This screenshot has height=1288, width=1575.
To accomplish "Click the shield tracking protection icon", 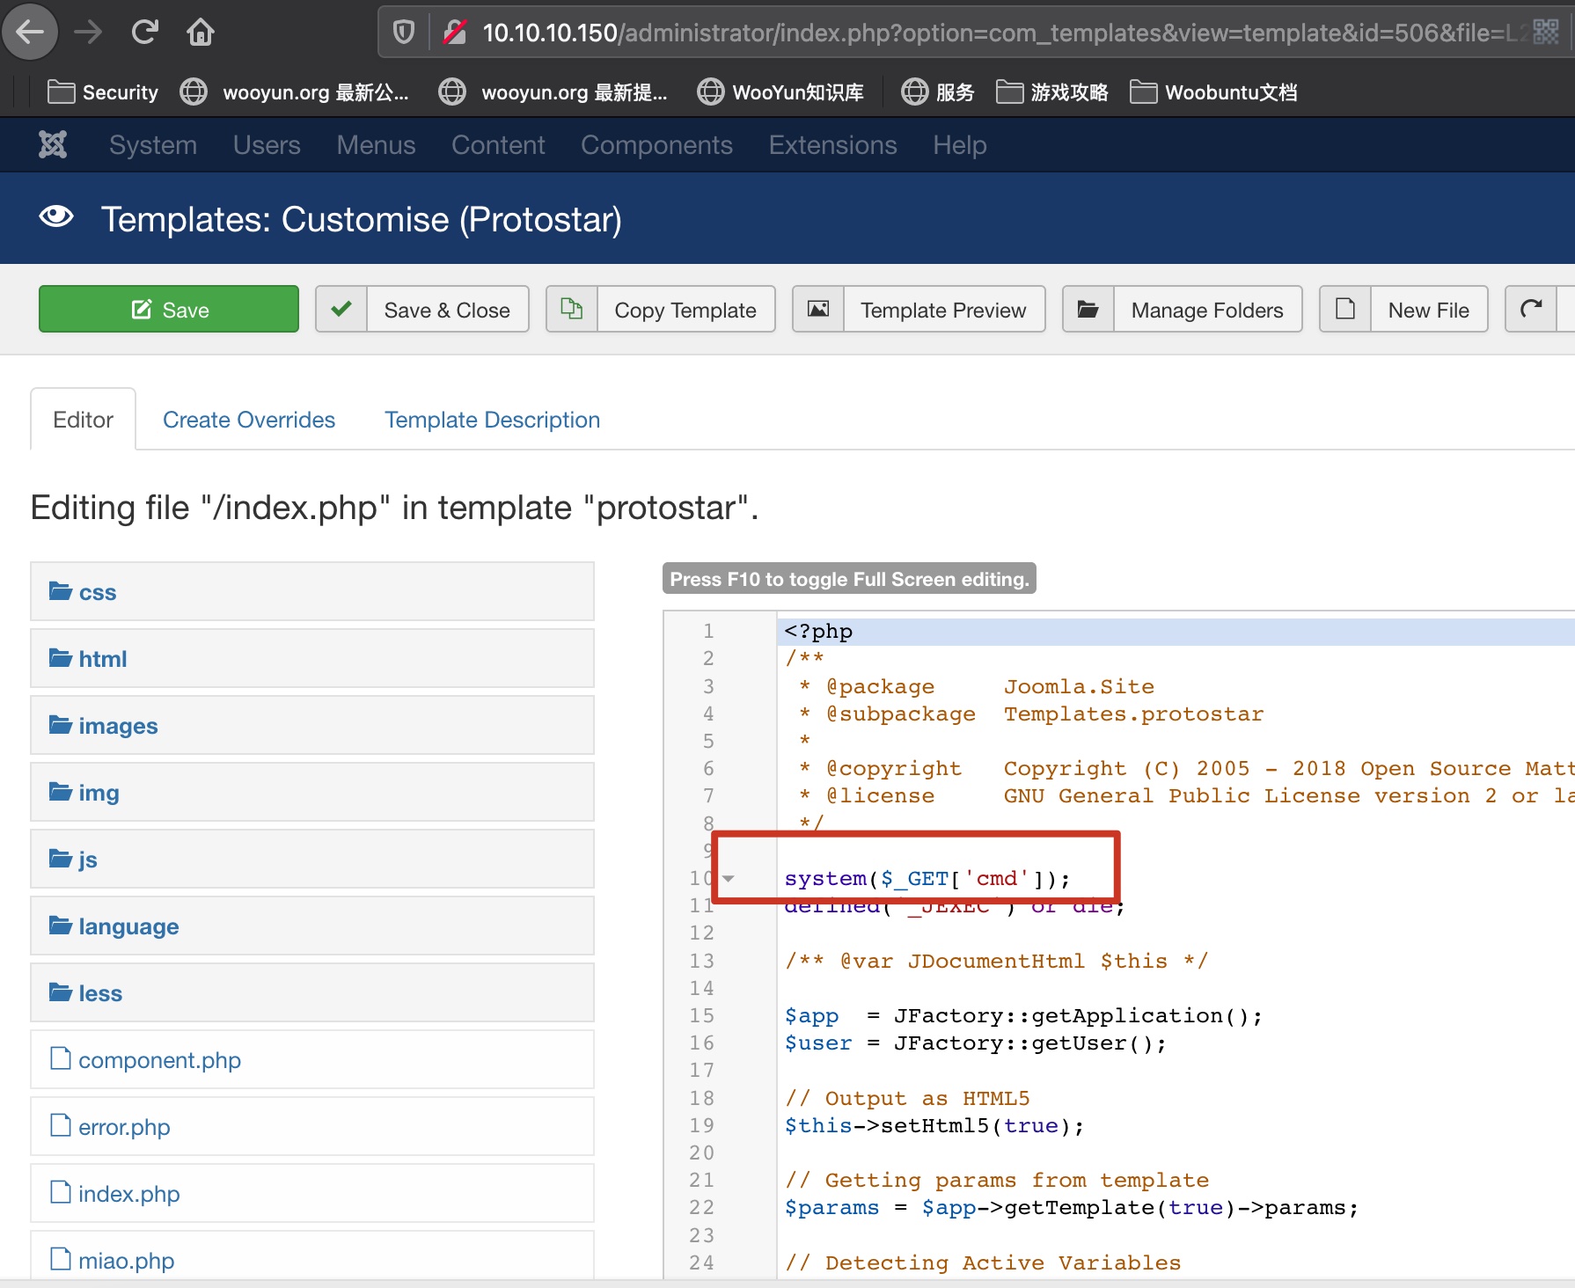I will pos(403,33).
